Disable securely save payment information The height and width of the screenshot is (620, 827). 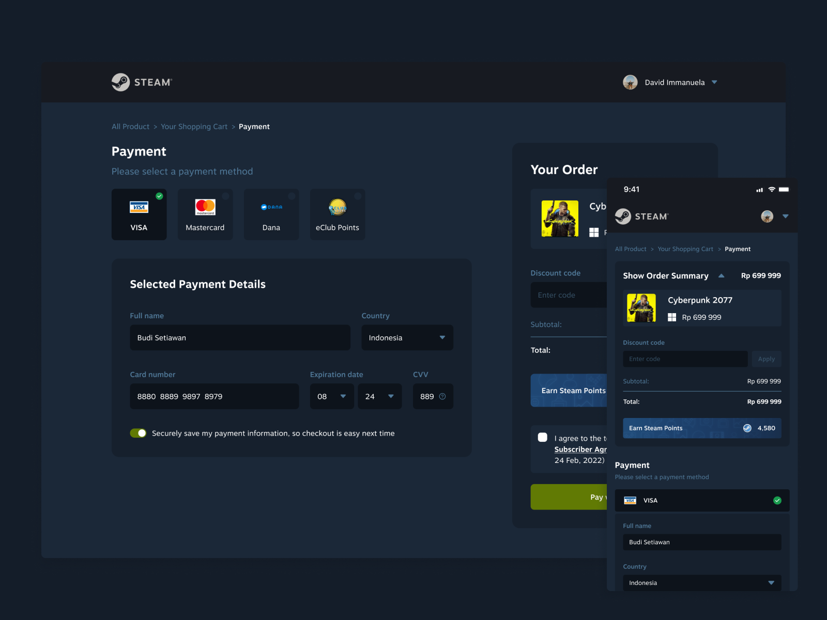point(138,433)
